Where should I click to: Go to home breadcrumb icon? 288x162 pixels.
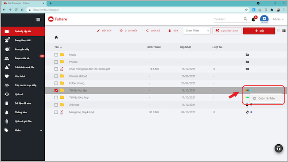(56, 38)
